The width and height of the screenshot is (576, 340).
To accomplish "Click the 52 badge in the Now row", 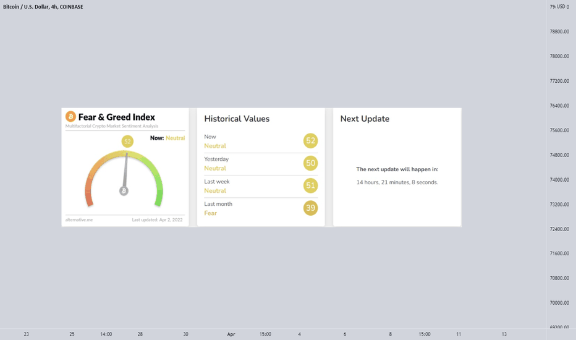I will (x=310, y=140).
